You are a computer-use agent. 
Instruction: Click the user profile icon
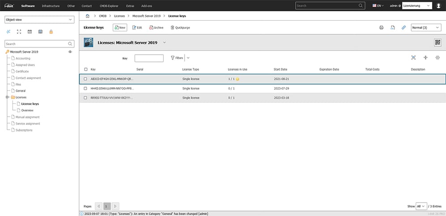438,6
